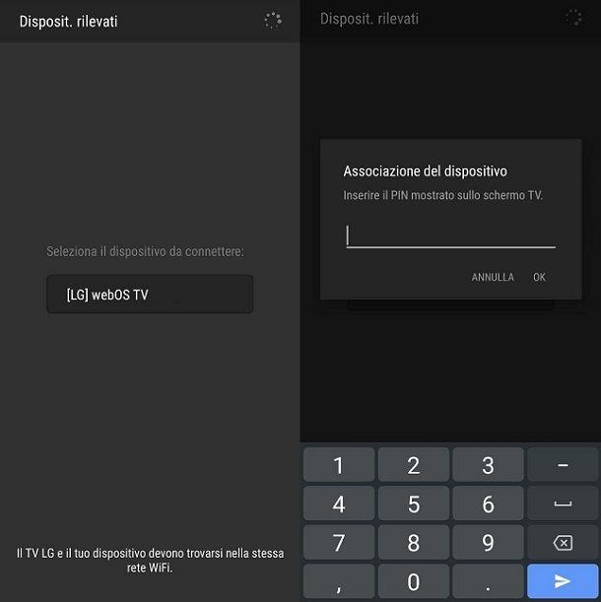Click the dimmed spinner in right screen header
The image size is (601, 602).
573,18
